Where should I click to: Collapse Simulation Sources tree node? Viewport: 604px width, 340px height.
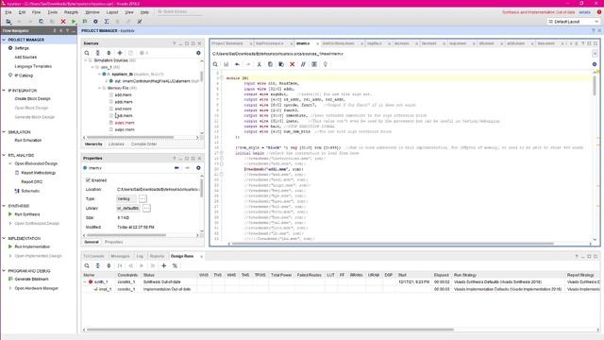[86, 60]
